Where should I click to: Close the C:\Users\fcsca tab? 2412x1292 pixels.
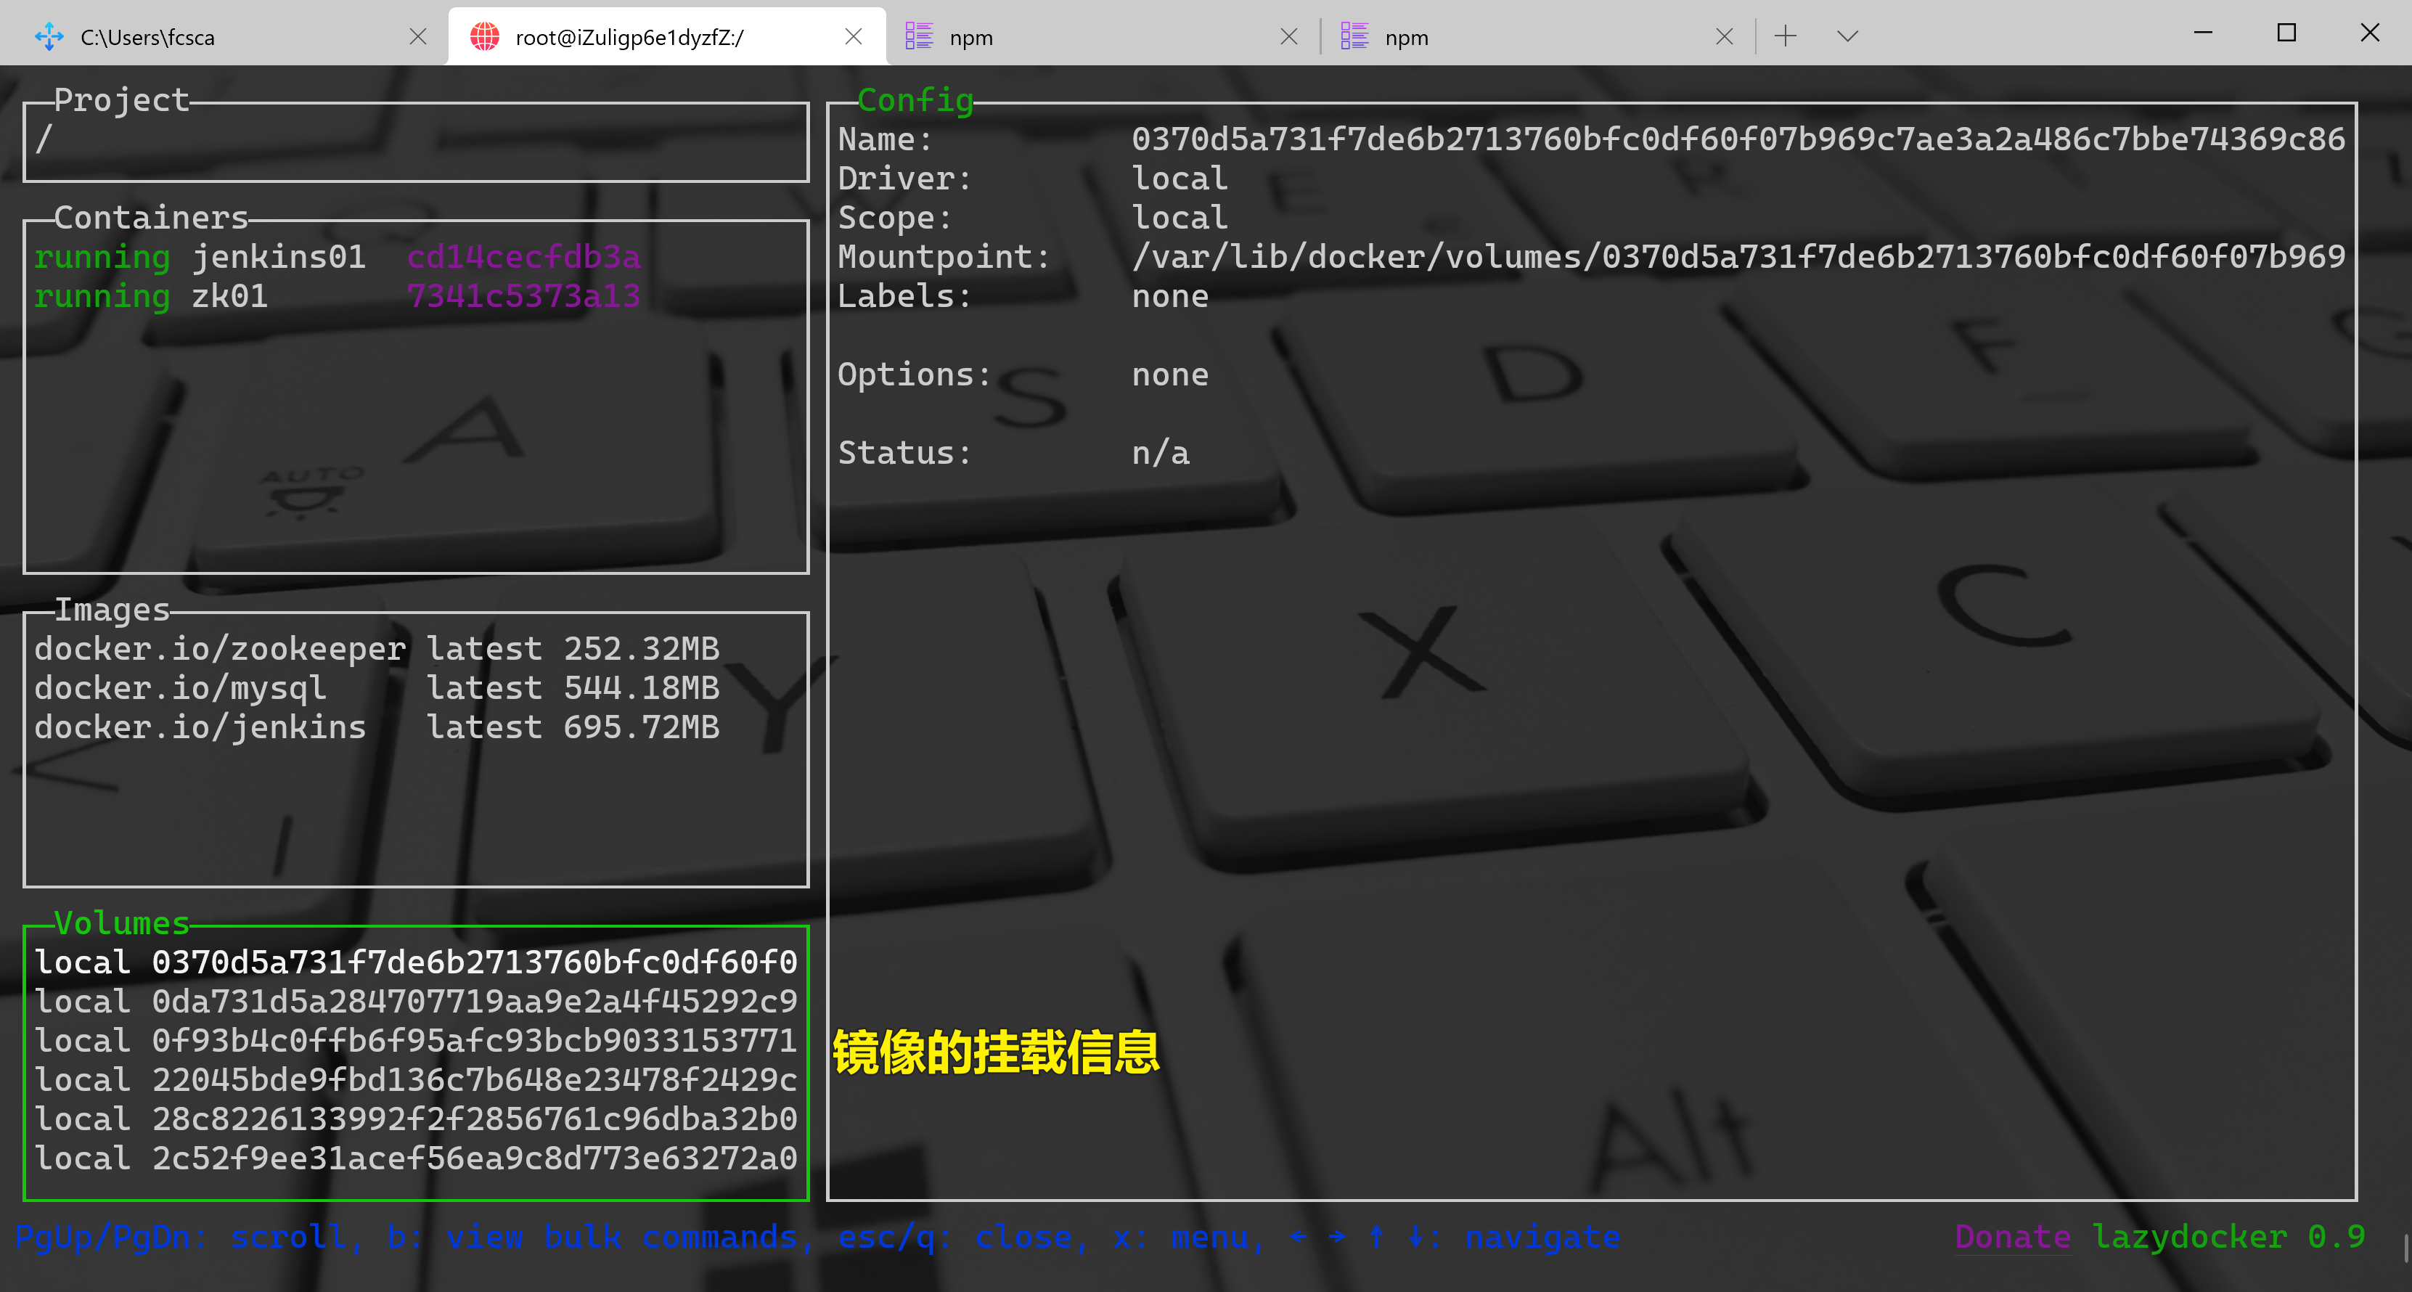(417, 36)
